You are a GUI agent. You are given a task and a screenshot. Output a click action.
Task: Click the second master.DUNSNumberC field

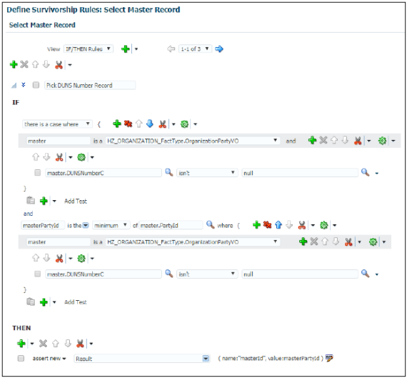104,274
